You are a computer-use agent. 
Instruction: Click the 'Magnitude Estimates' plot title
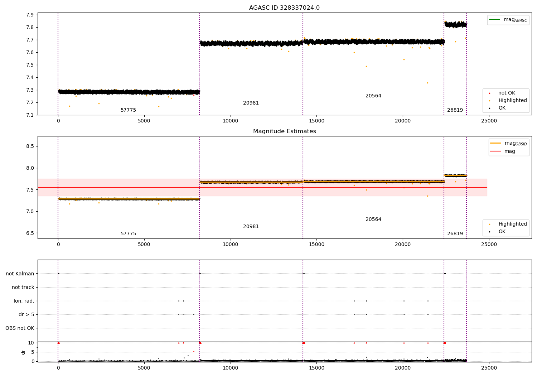(x=284, y=131)
